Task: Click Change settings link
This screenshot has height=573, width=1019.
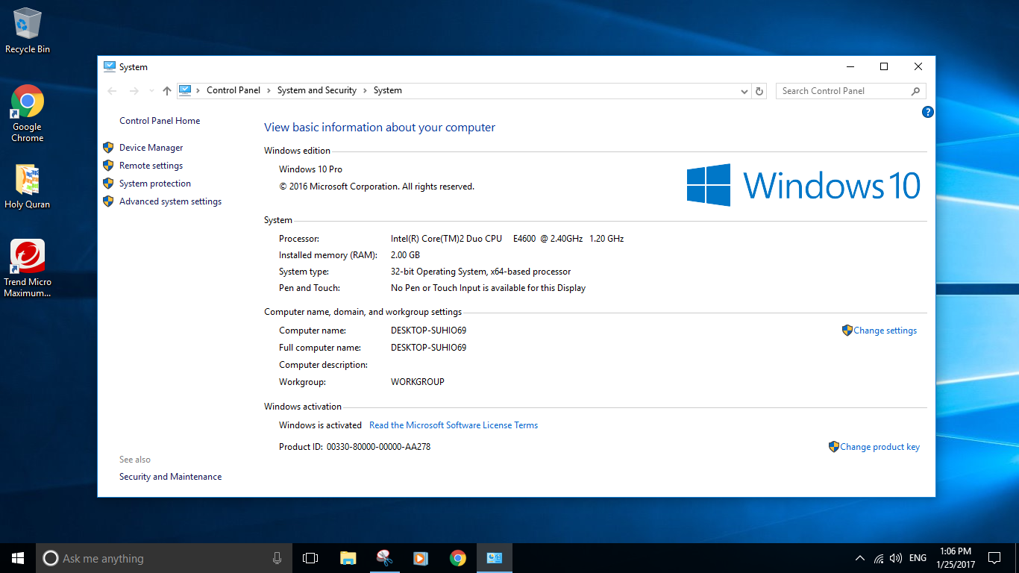Action: pos(885,331)
